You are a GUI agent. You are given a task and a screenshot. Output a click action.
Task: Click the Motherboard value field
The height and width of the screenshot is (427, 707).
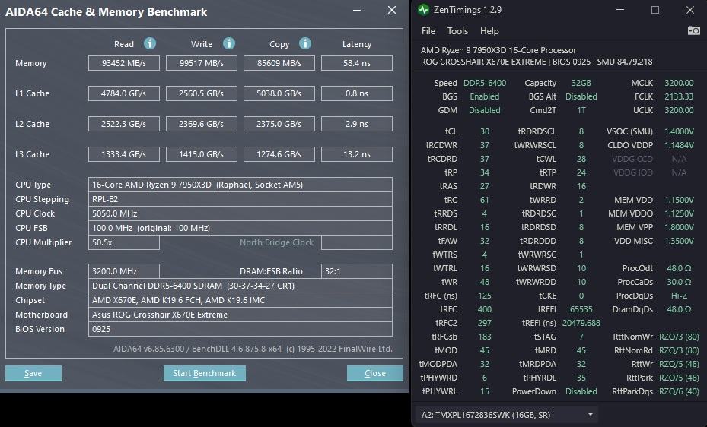click(240, 315)
